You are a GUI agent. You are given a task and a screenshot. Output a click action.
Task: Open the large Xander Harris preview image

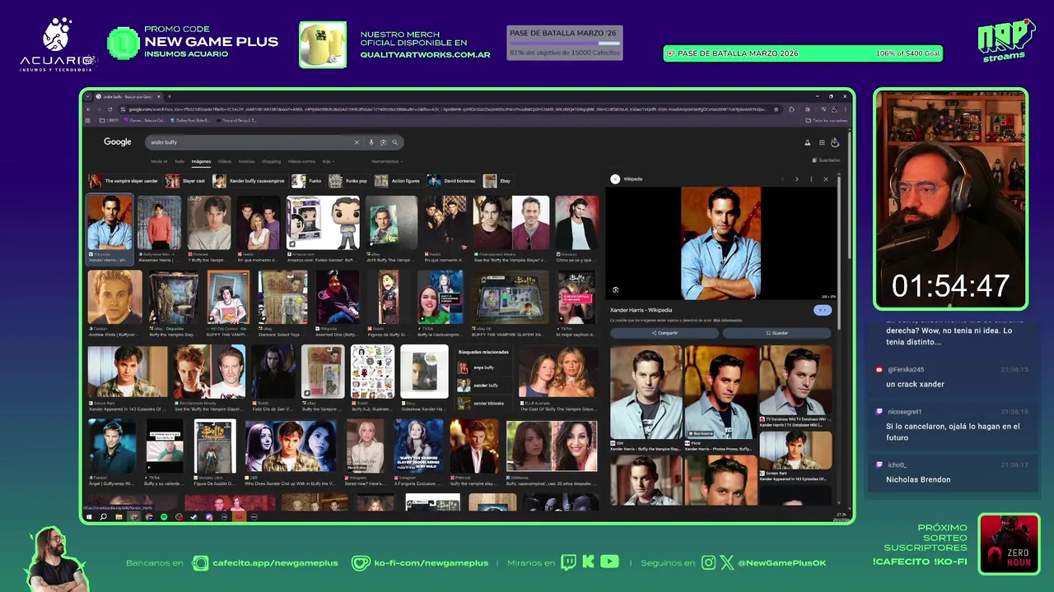point(721,243)
